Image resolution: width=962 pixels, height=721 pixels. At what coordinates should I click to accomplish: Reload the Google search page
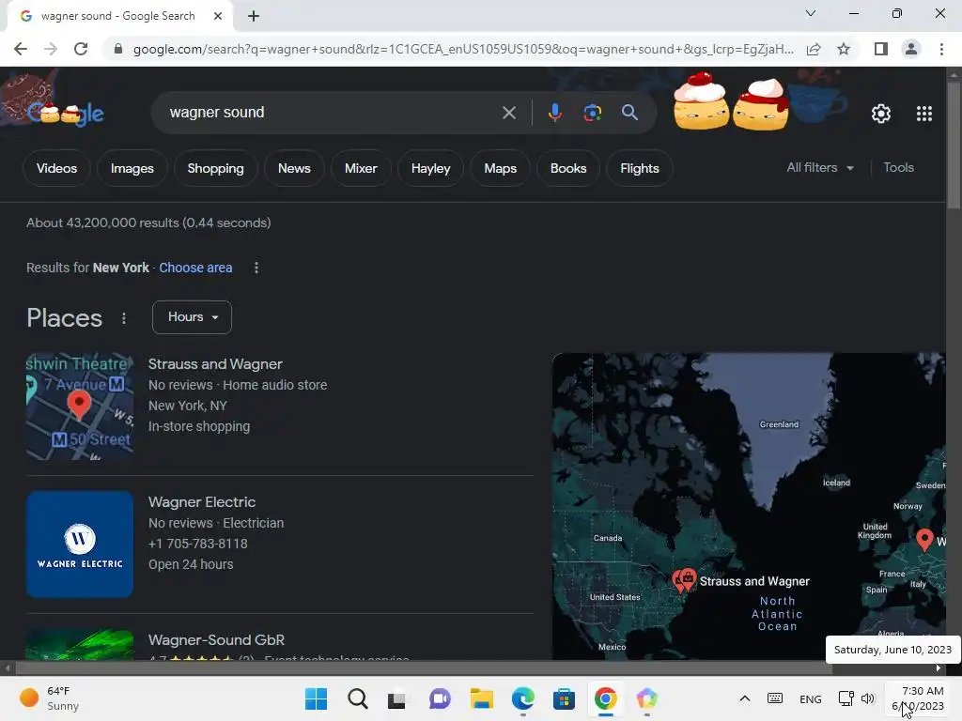tap(81, 49)
